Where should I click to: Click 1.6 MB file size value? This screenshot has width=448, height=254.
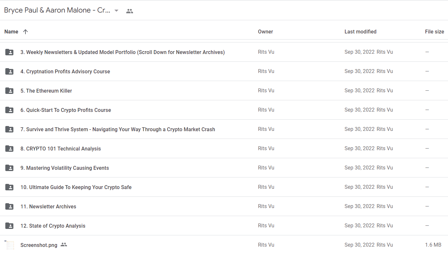click(433, 245)
